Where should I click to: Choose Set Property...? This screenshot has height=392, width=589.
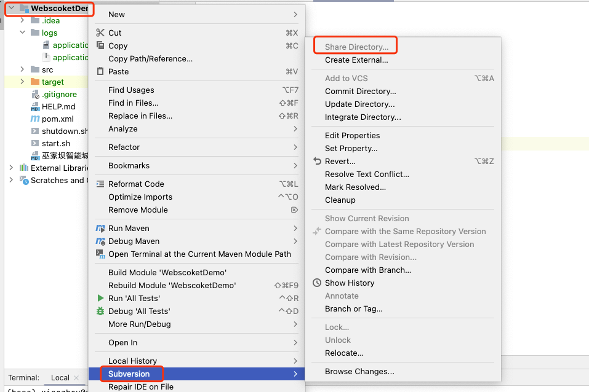tap(351, 148)
